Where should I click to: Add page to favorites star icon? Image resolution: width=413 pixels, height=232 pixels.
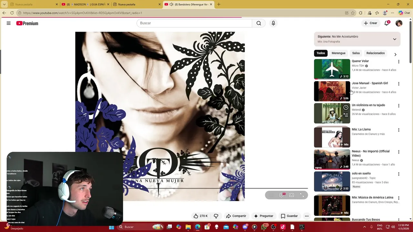(353, 13)
